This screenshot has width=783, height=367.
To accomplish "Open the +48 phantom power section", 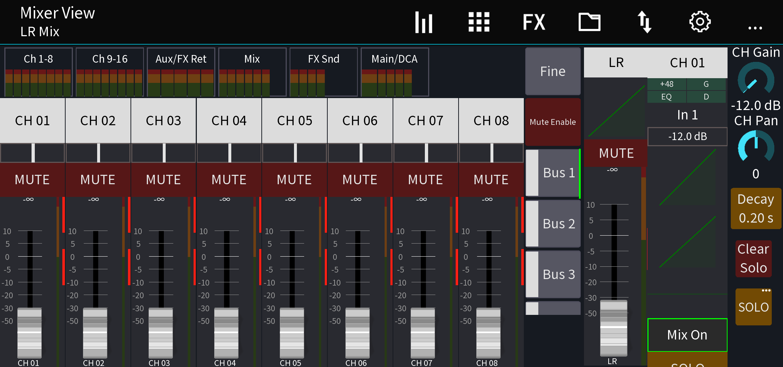I will click(667, 84).
